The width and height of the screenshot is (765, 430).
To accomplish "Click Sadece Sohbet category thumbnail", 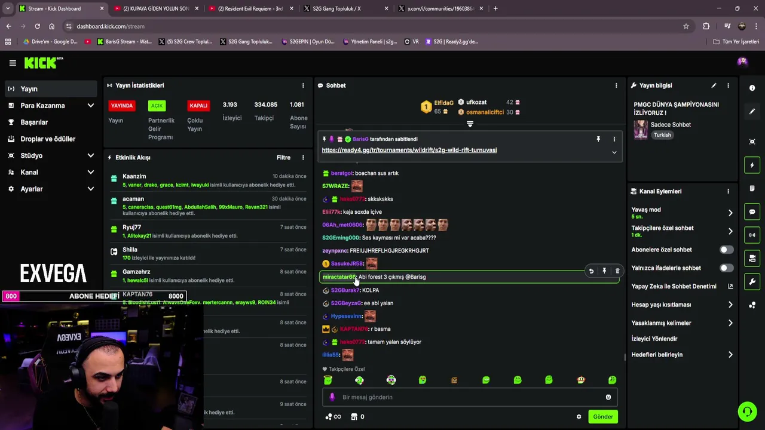I will 641,130.
